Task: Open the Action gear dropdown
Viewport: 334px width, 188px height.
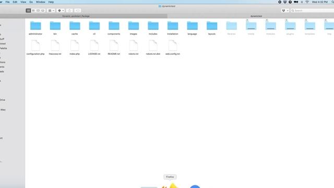Action: coord(61,10)
